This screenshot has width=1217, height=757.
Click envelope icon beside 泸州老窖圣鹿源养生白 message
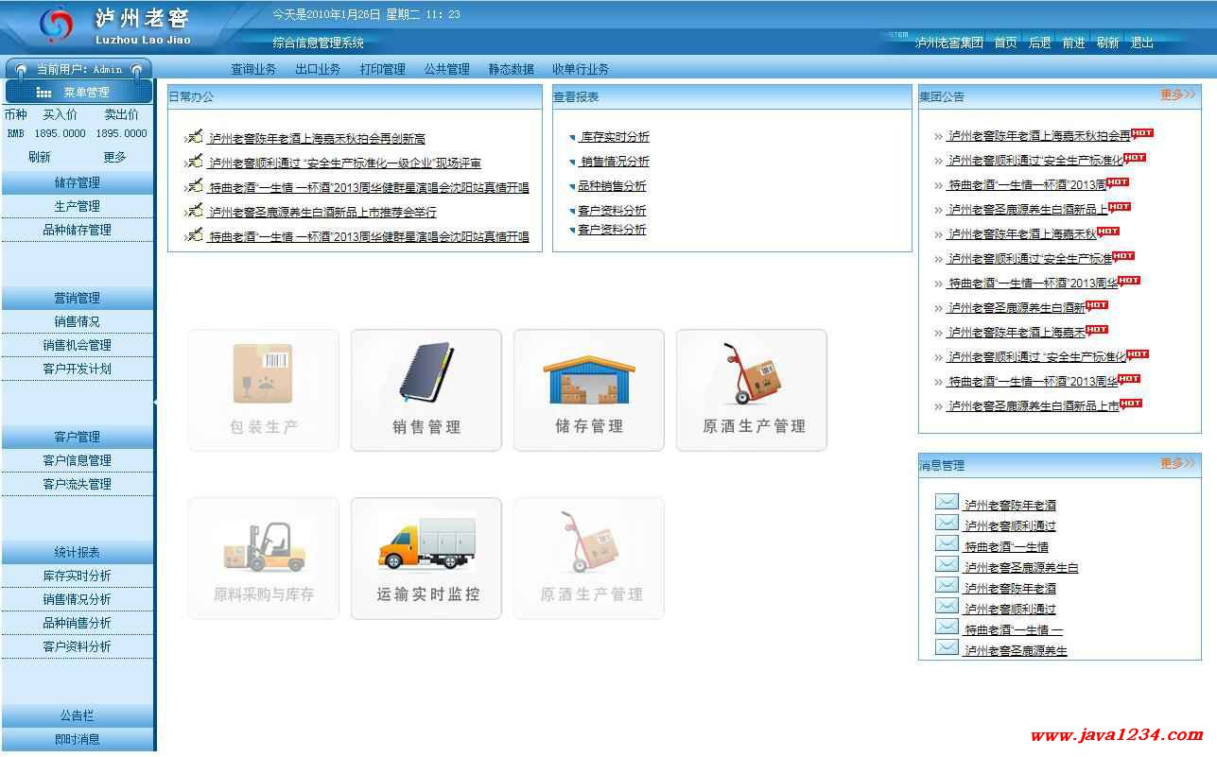coord(947,564)
